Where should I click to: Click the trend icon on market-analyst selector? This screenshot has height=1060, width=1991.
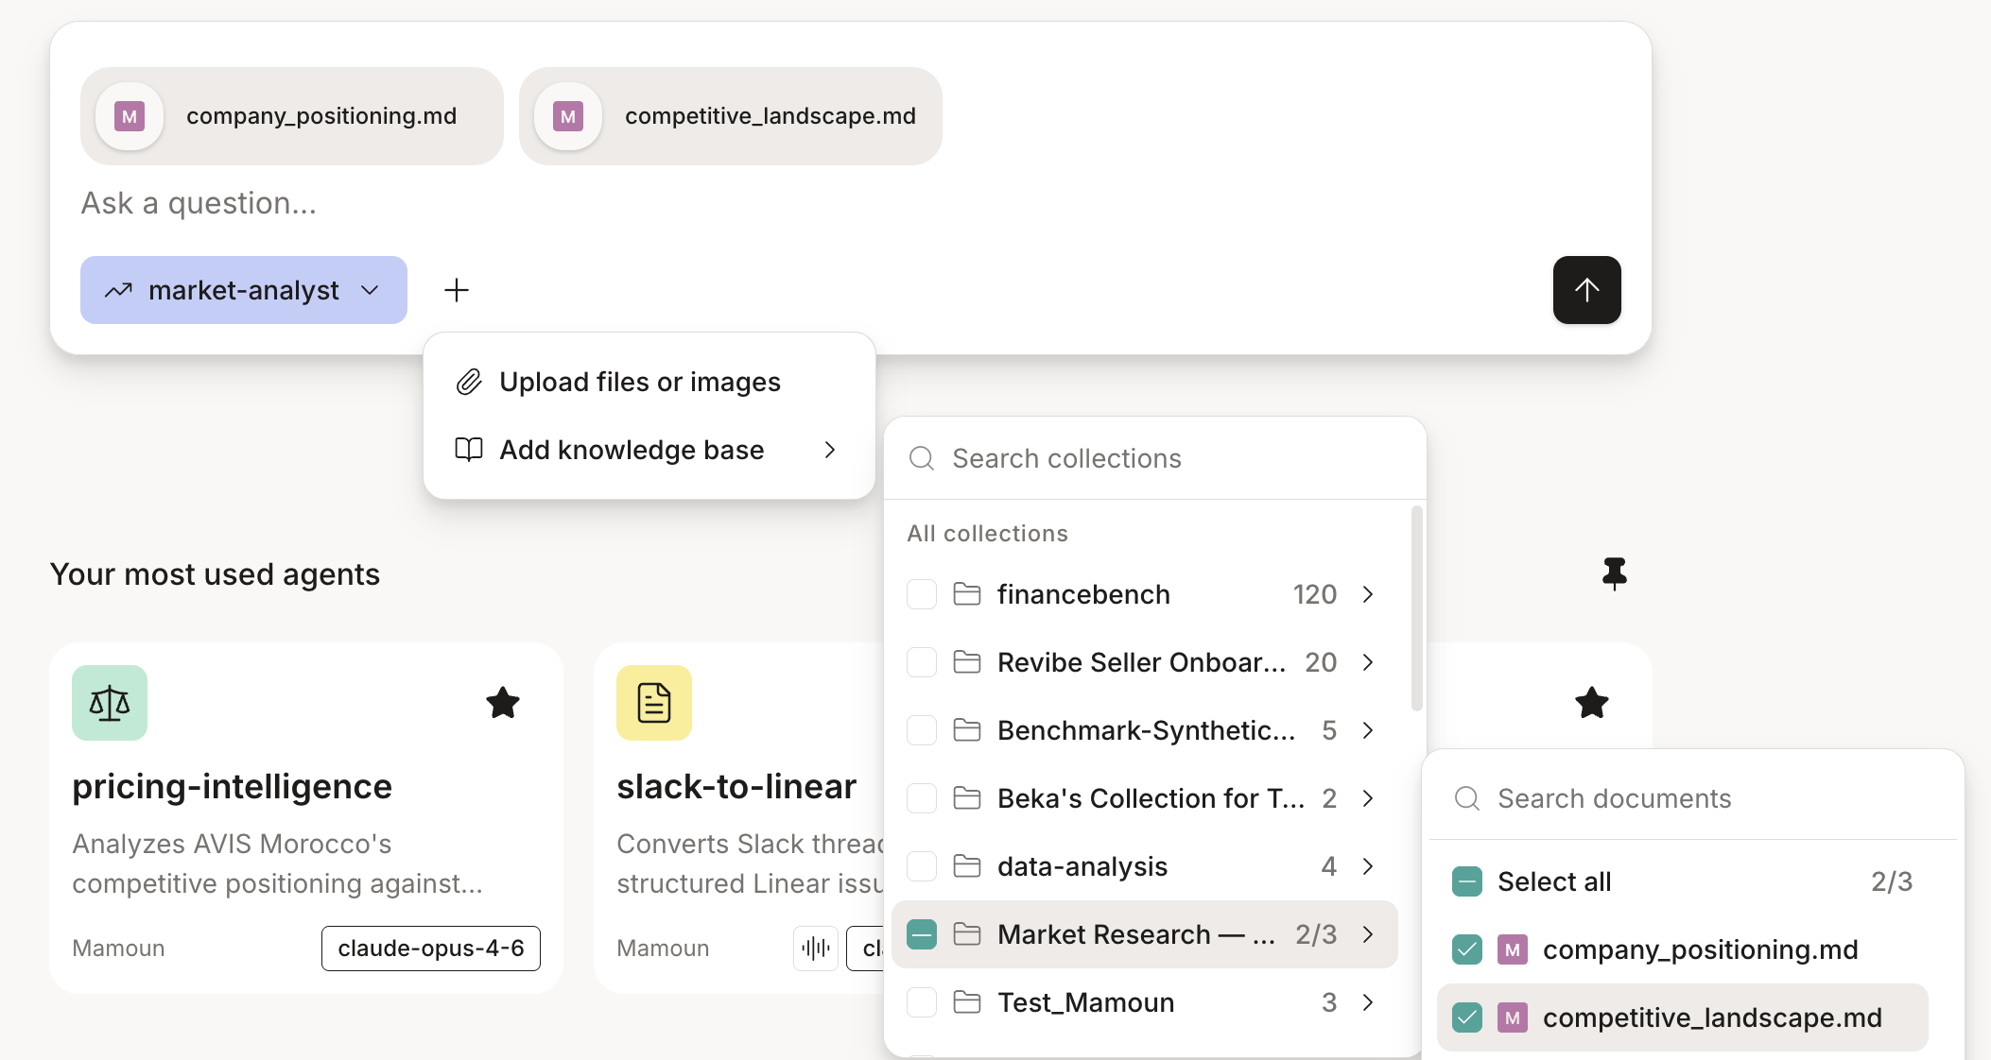pyautogui.click(x=118, y=290)
